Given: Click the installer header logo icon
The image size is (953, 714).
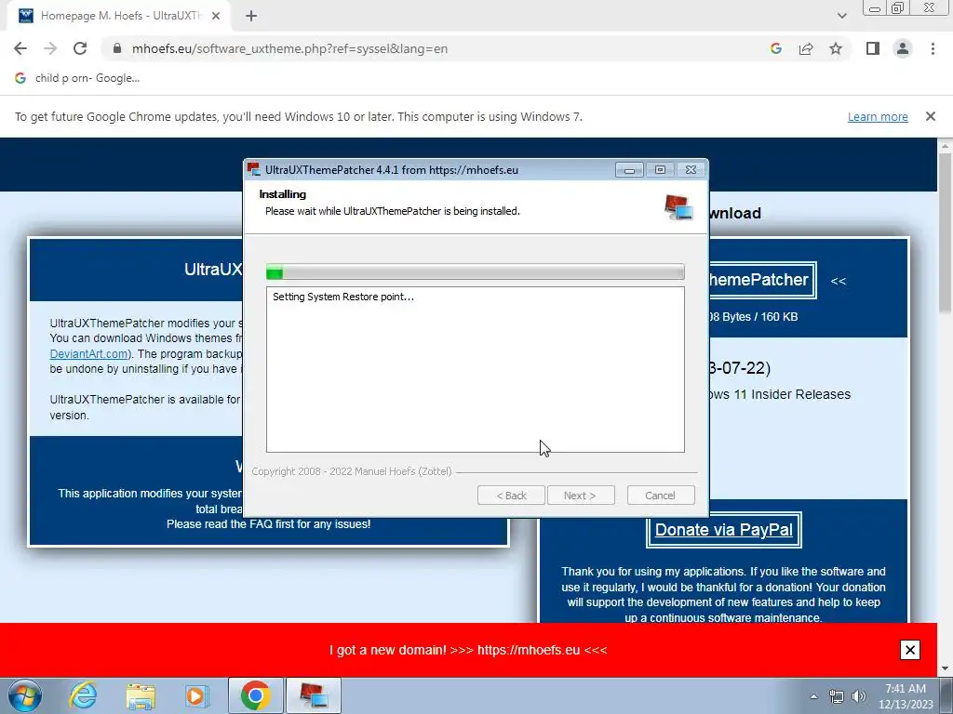Looking at the screenshot, I should point(678,207).
